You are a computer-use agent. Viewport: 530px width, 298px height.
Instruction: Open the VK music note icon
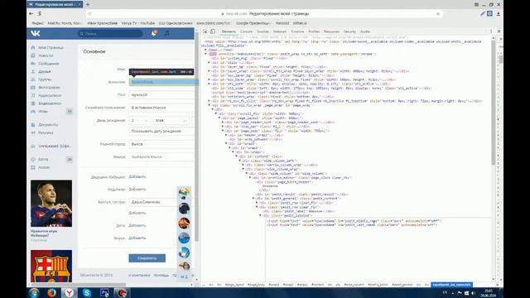pyautogui.click(x=166, y=33)
